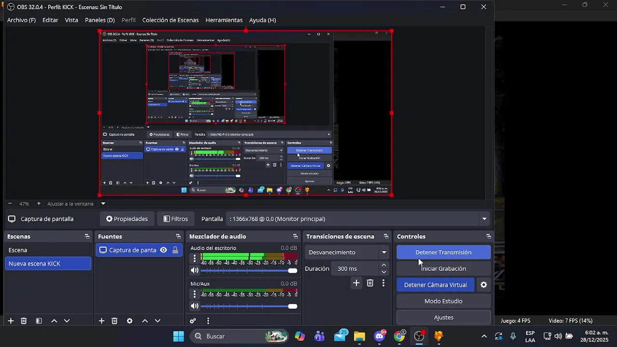This screenshot has width=617, height=347.
Task: Stop streaming with Detener Transmisión
Action: click(x=443, y=252)
